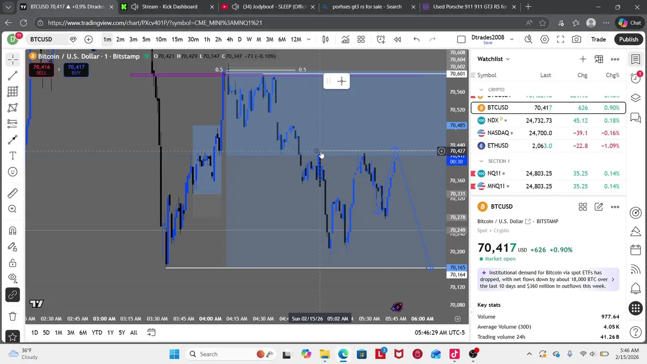The width and height of the screenshot is (647, 364).
Task: Create a new alert from the toolbar
Action: pos(381,39)
